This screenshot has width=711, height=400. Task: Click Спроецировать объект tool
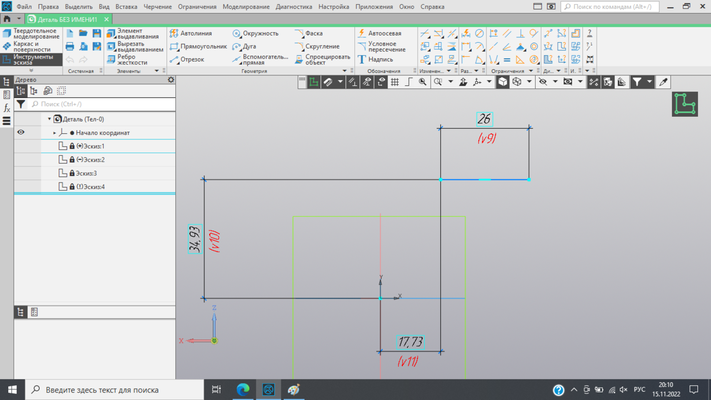point(322,59)
